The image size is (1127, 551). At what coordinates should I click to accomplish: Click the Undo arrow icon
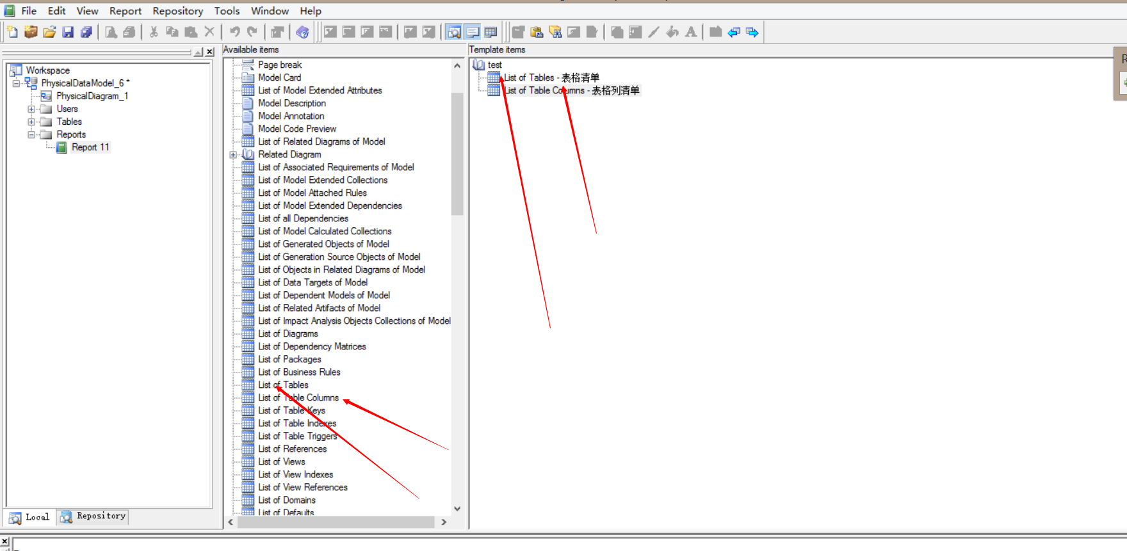(234, 32)
